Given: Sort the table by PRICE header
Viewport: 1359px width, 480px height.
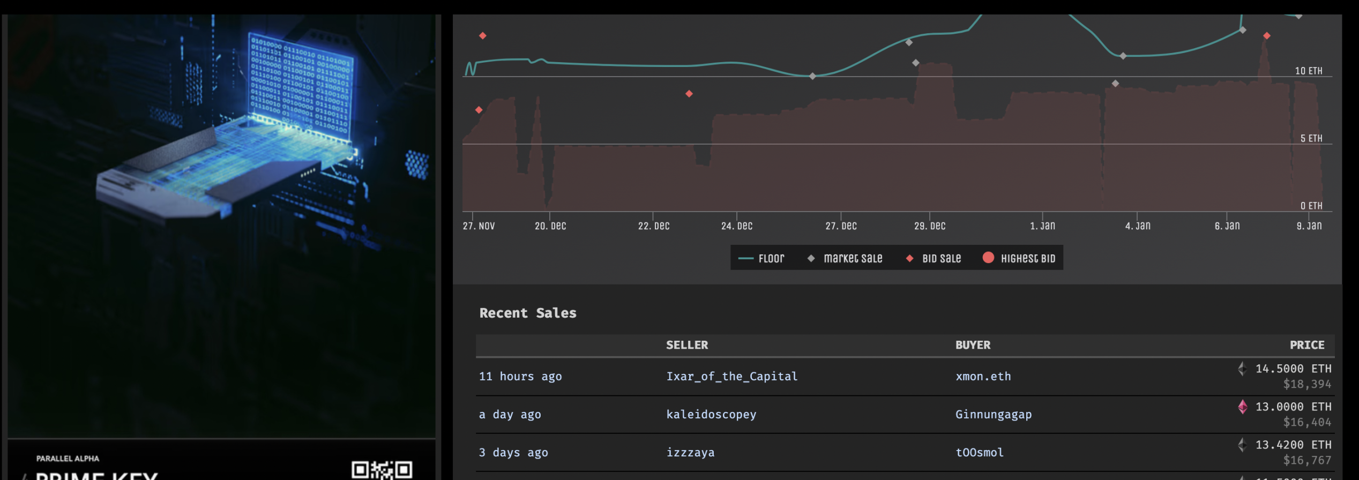Looking at the screenshot, I should coord(1306,345).
